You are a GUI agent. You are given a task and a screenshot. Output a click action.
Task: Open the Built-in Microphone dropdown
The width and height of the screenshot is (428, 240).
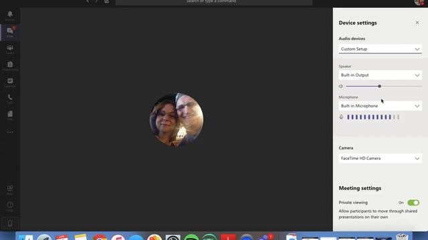point(381,106)
